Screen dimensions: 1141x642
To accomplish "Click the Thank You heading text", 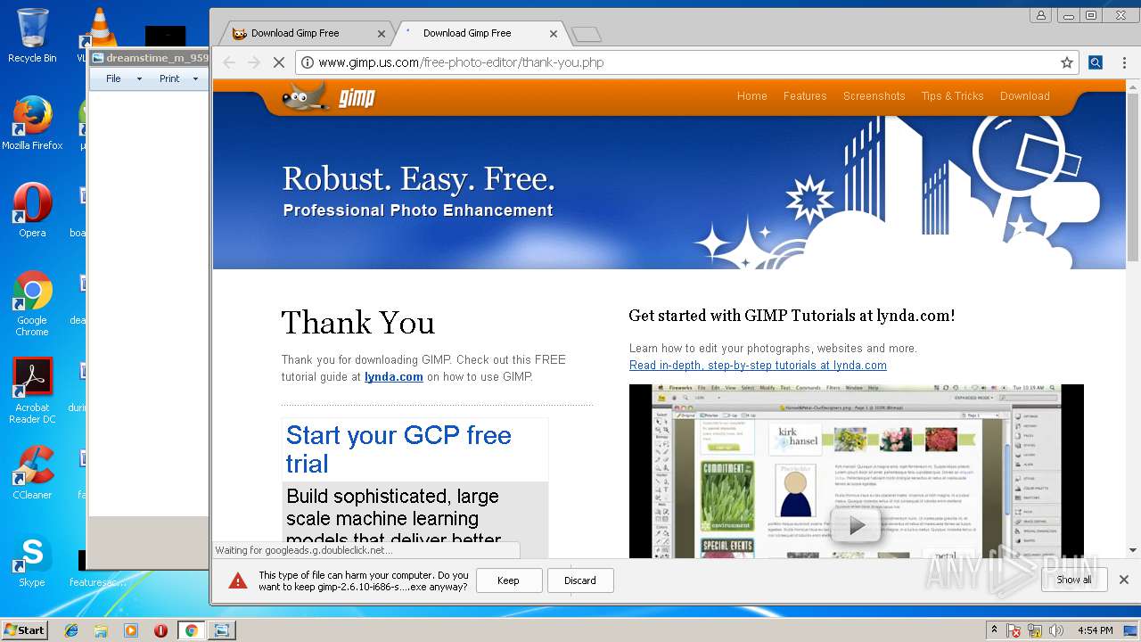I will tap(358, 323).
